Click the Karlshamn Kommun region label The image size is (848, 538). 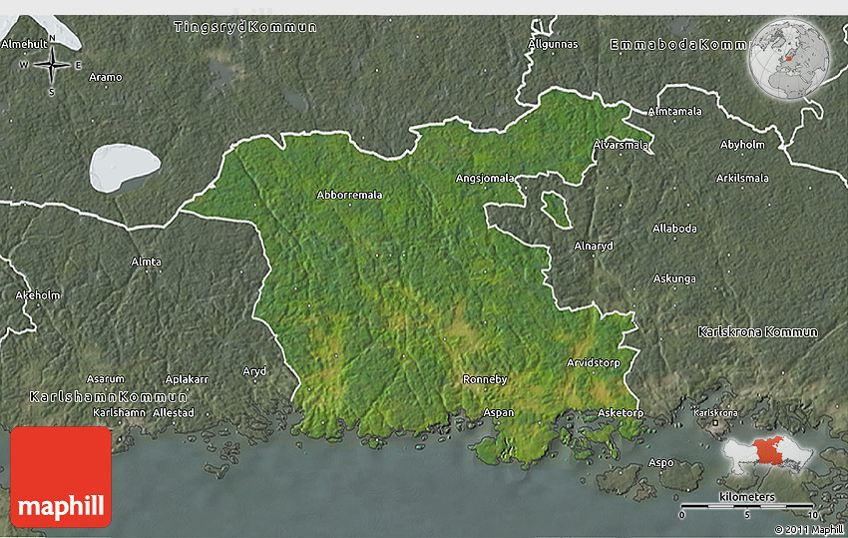click(100, 396)
